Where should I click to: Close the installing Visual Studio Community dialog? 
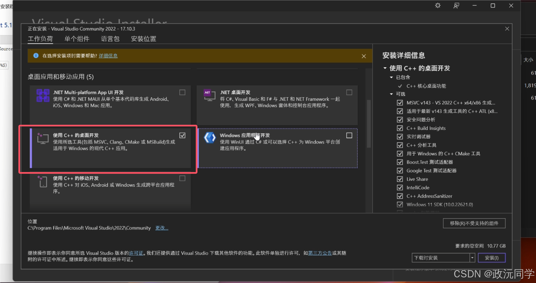[507, 29]
